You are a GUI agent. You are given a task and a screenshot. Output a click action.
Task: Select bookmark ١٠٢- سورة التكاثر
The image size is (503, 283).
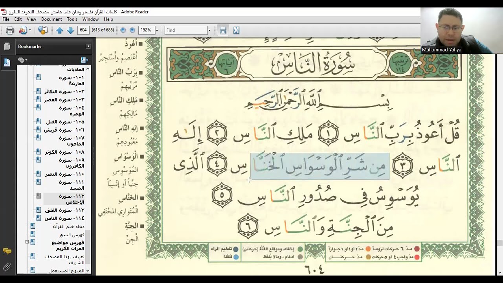(x=64, y=92)
